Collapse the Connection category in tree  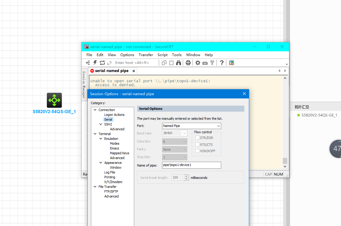[x=95, y=110]
